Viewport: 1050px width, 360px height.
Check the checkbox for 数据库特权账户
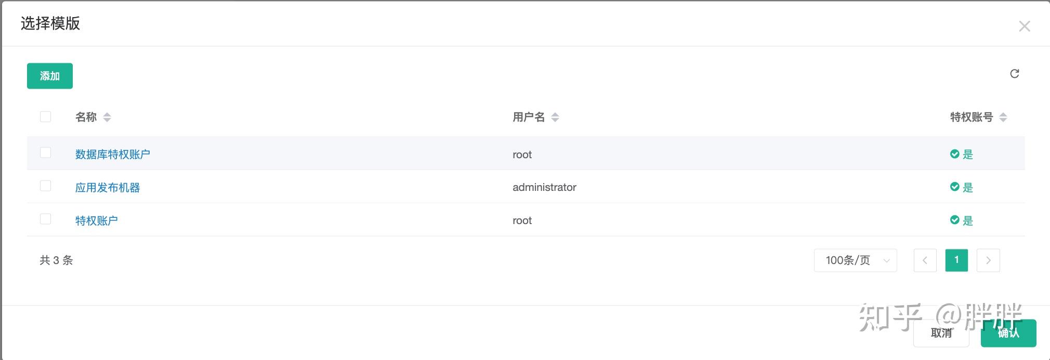45,154
